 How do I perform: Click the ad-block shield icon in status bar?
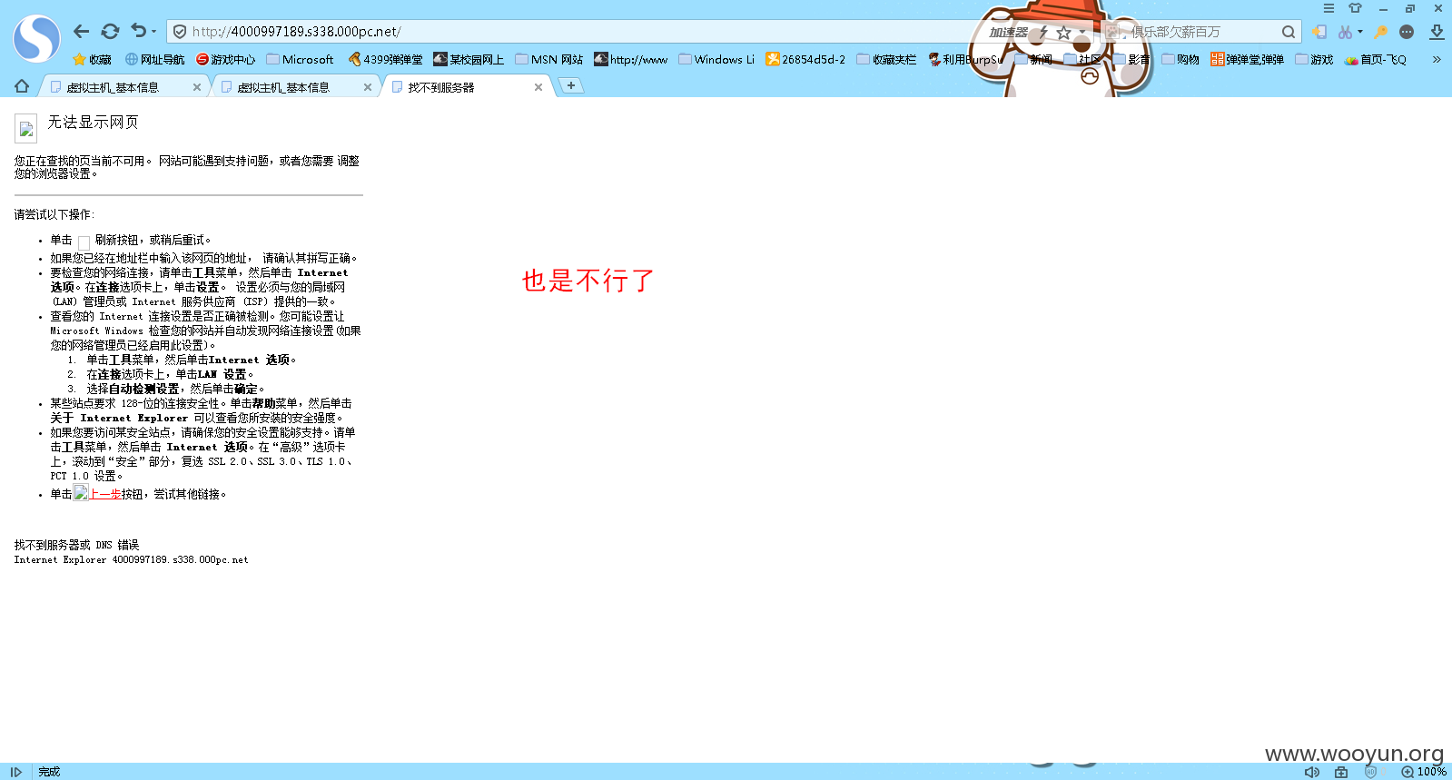[1370, 772]
